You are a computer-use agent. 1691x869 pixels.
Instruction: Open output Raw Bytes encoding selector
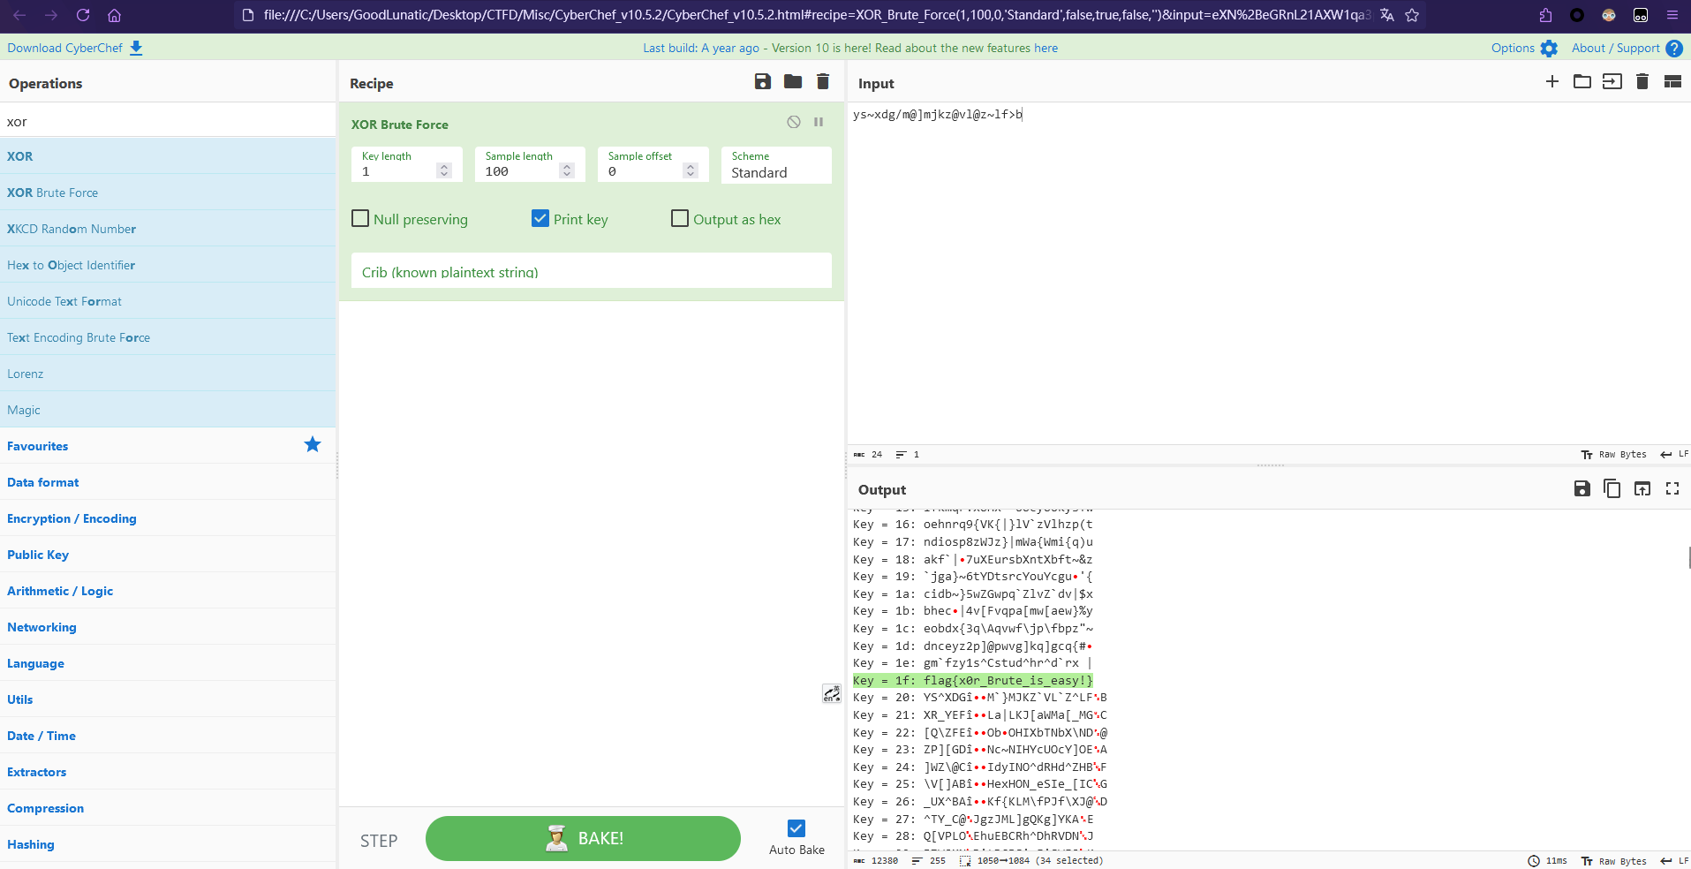(1614, 860)
